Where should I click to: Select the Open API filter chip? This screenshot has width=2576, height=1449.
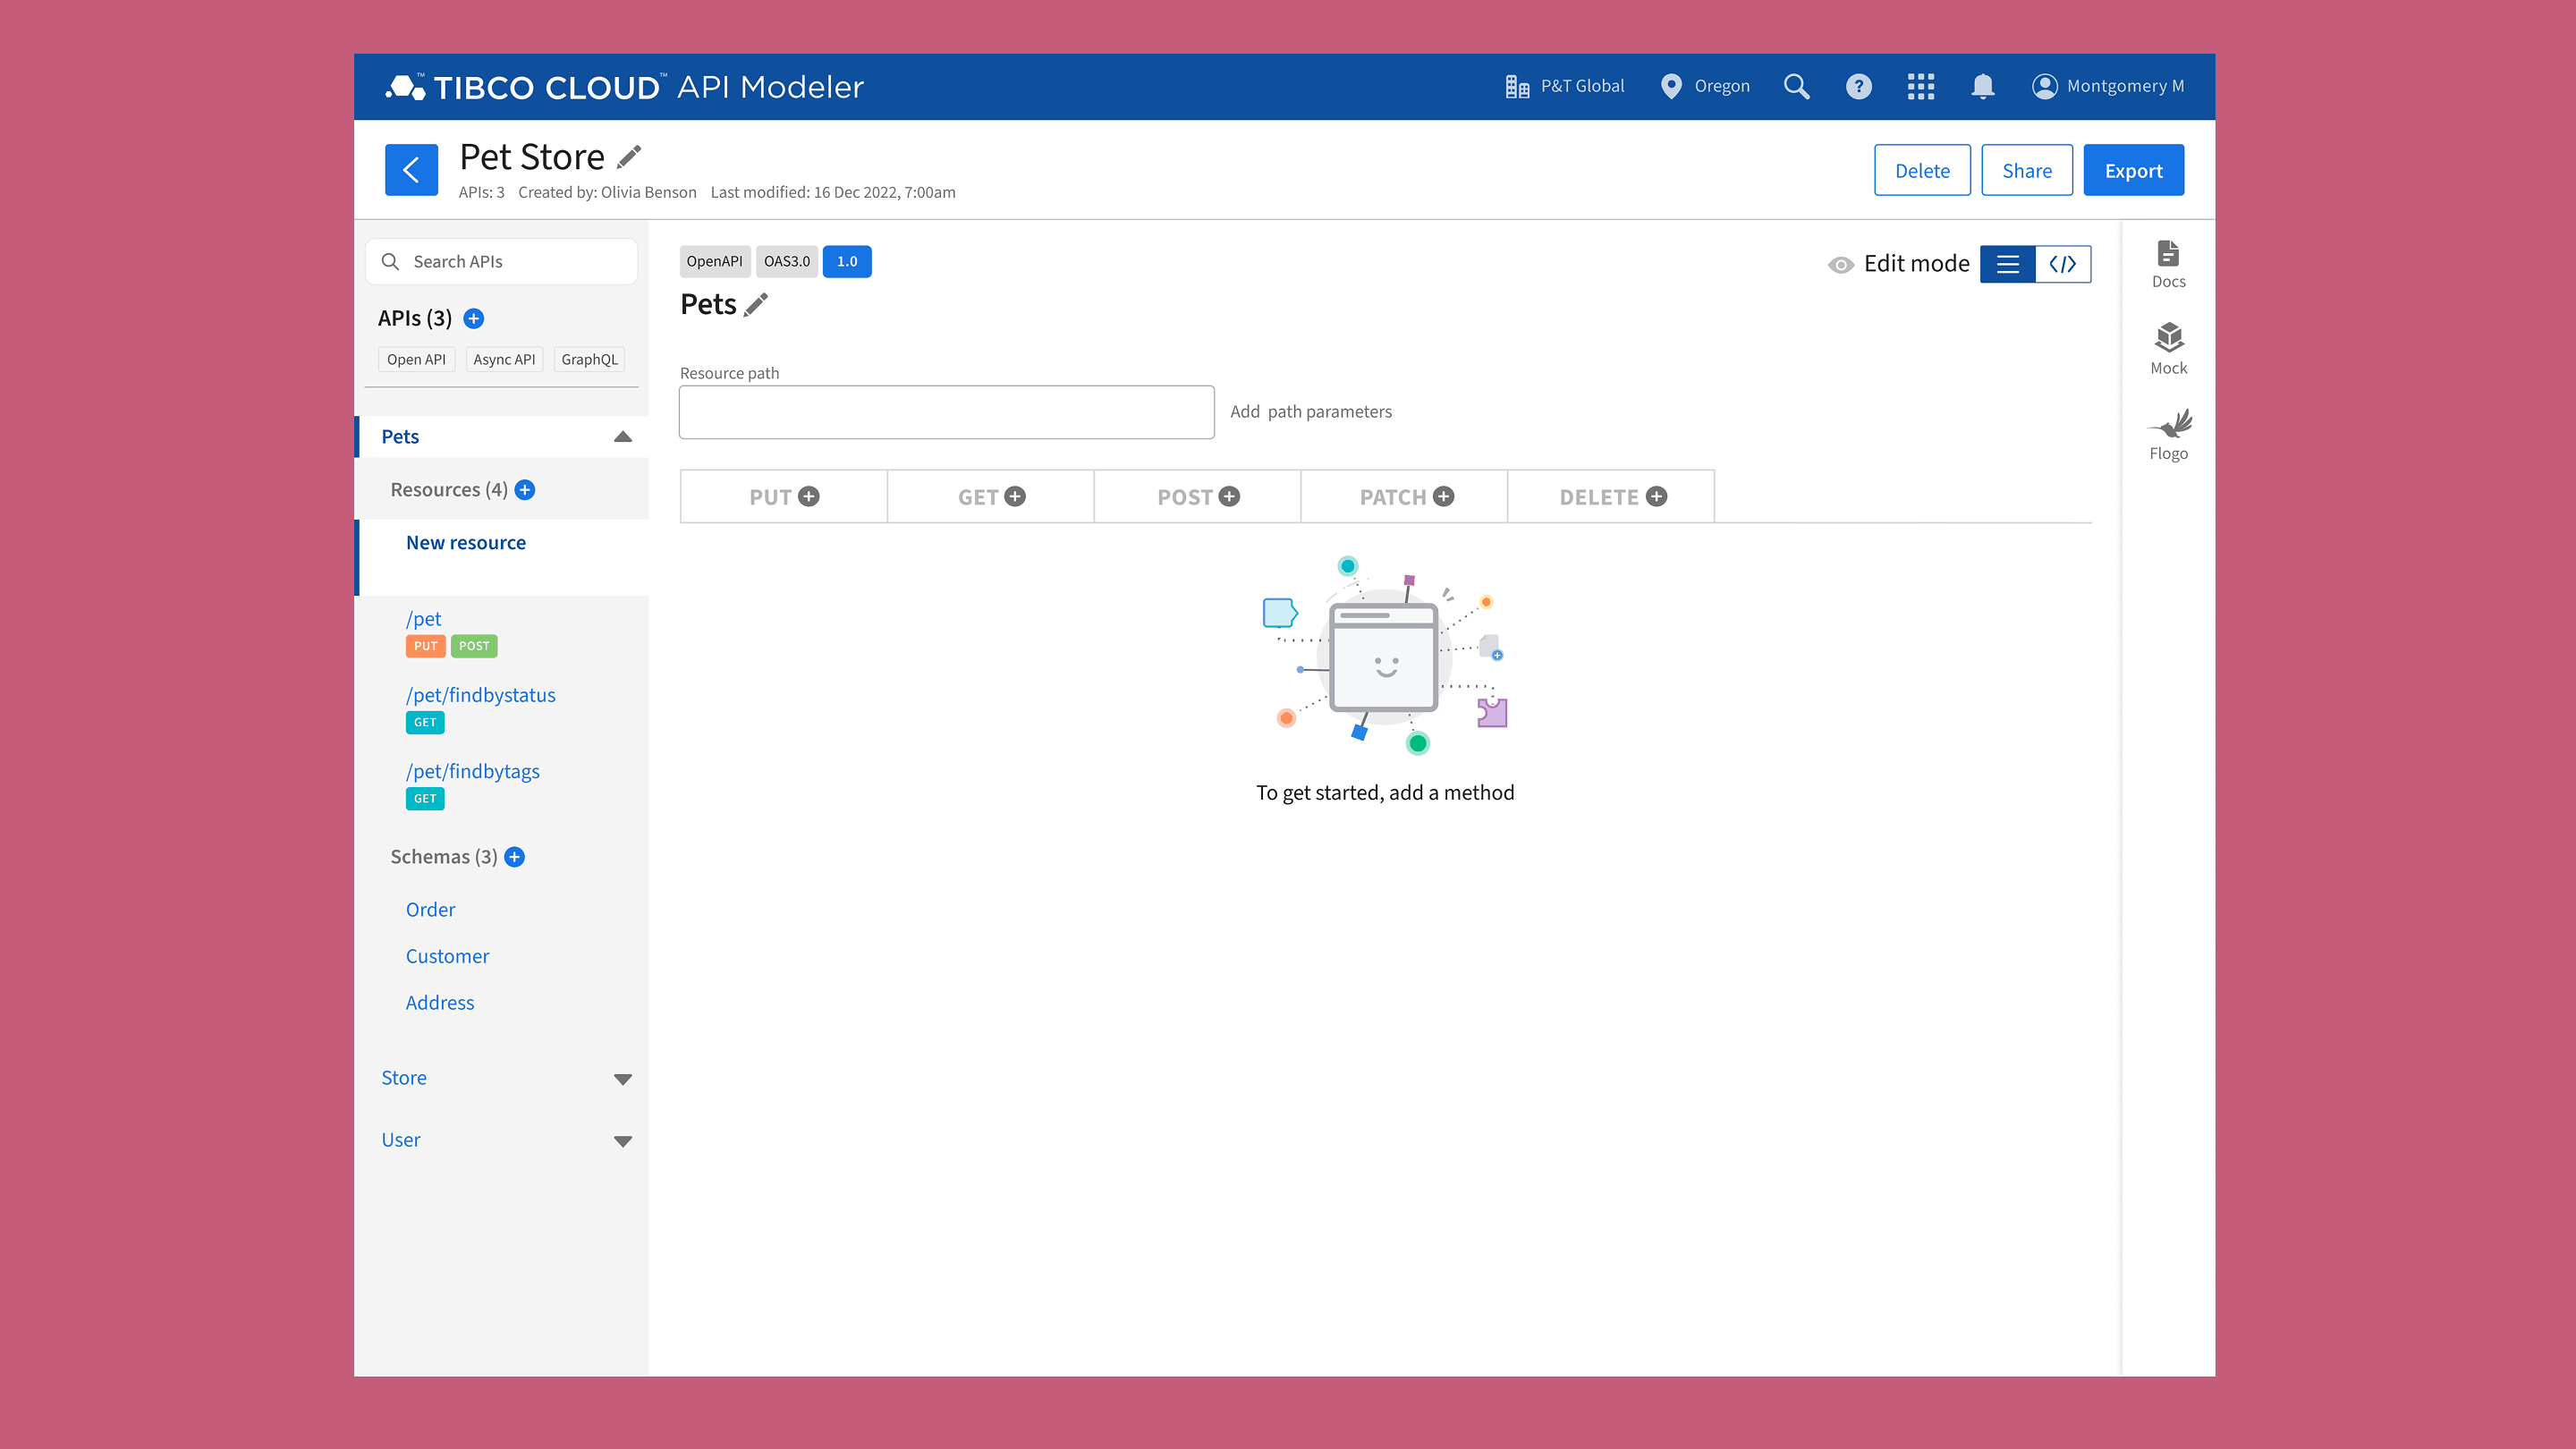[x=417, y=359]
